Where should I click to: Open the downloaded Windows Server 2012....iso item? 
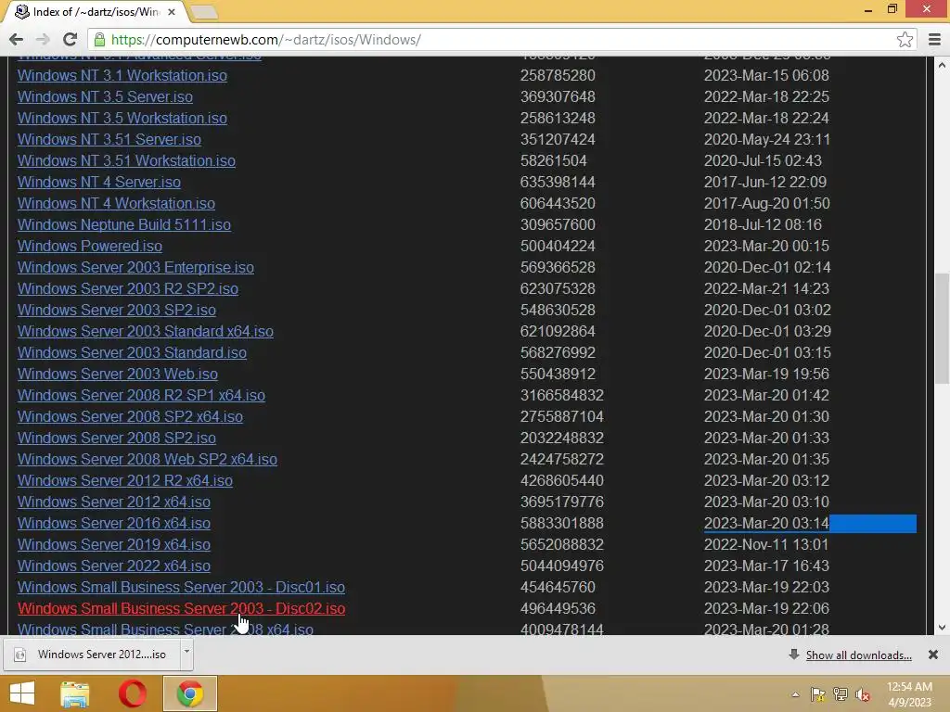click(x=92, y=655)
